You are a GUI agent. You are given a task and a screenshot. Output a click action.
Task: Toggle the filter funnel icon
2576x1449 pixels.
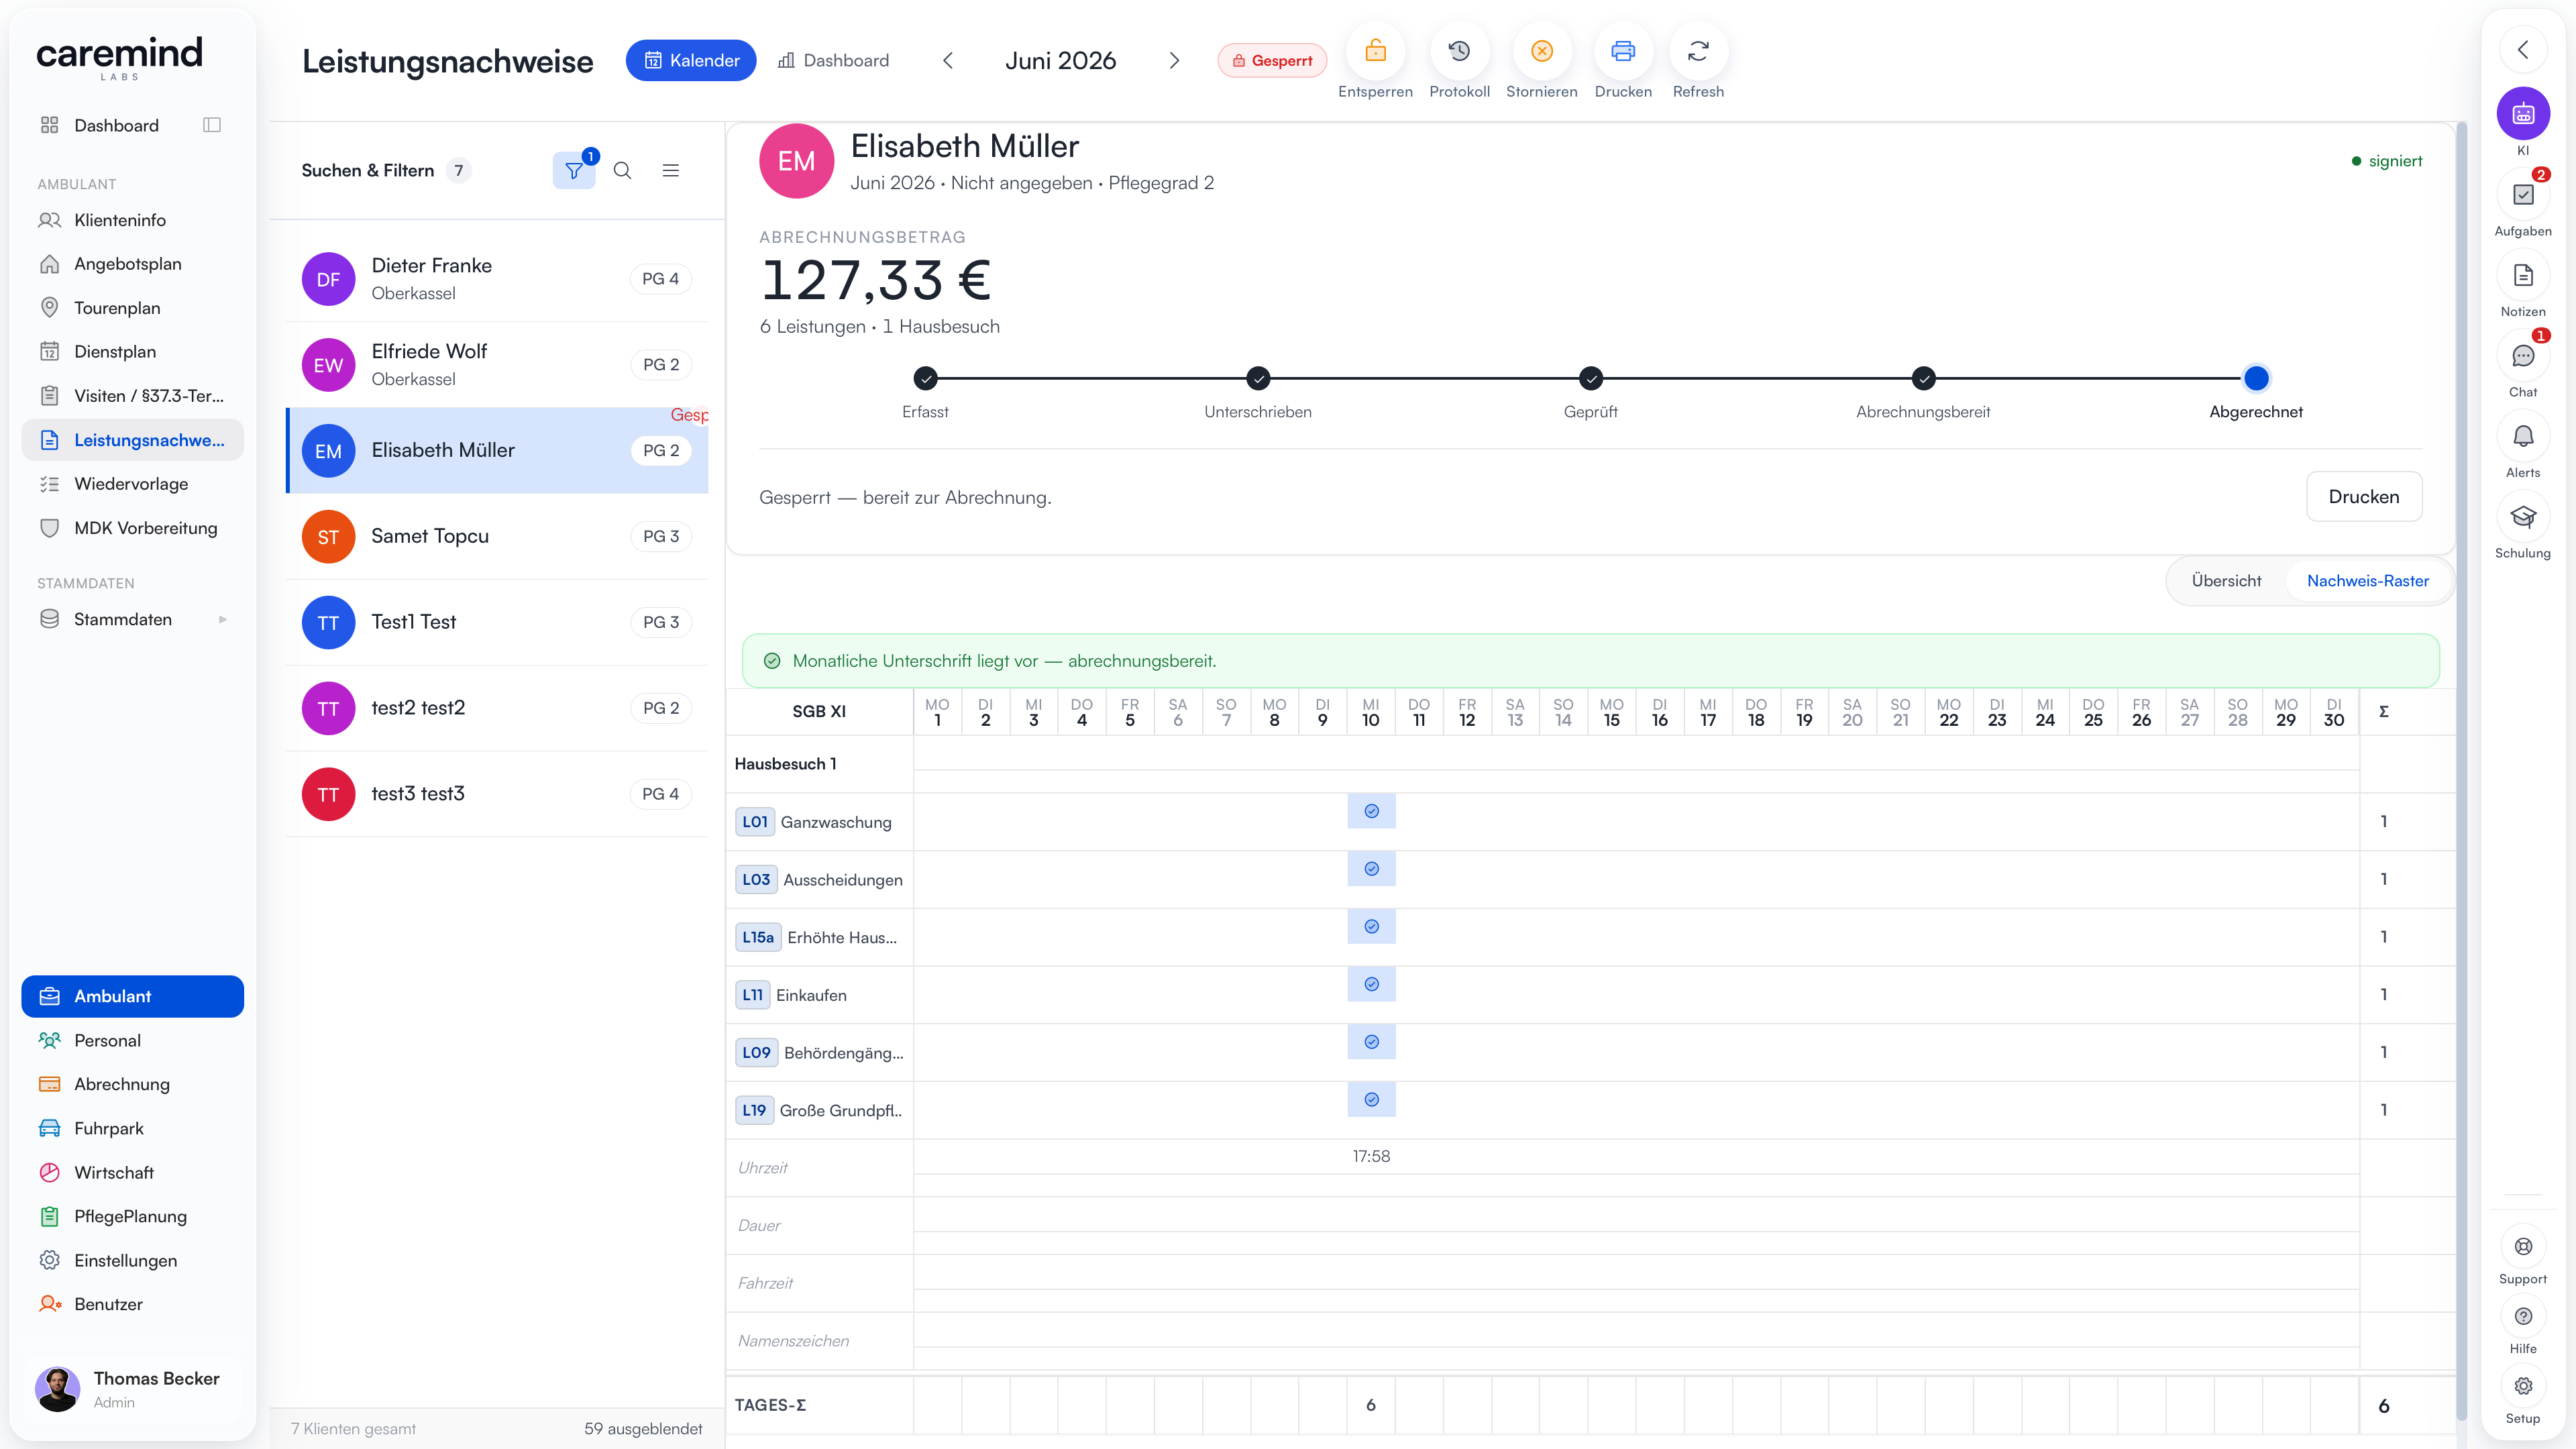(x=574, y=171)
